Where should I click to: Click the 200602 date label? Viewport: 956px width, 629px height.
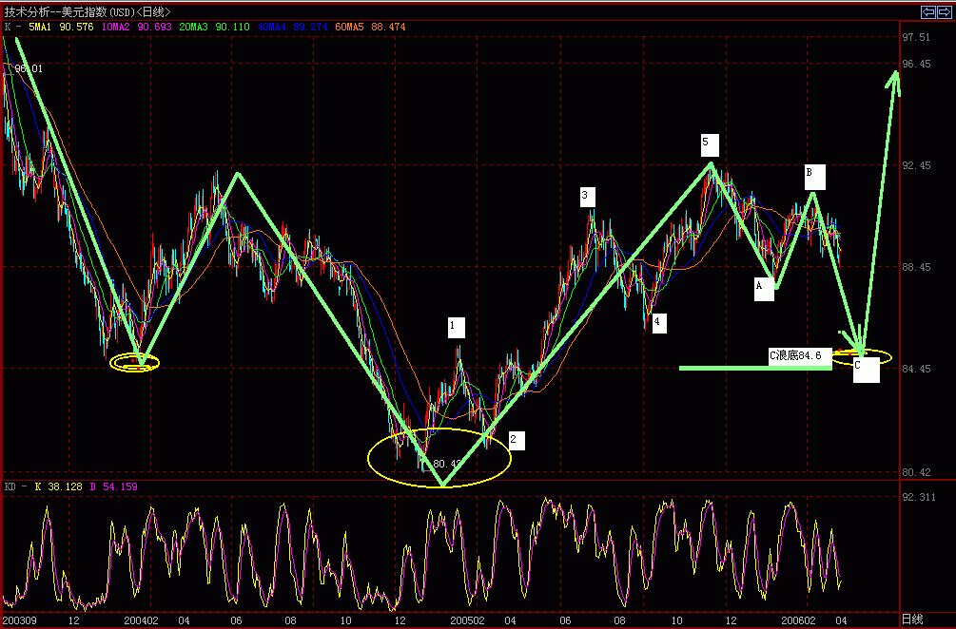point(799,620)
